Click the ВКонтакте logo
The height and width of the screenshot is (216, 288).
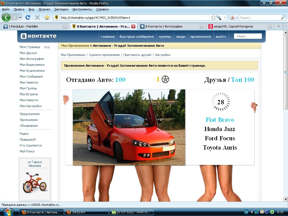[39, 36]
